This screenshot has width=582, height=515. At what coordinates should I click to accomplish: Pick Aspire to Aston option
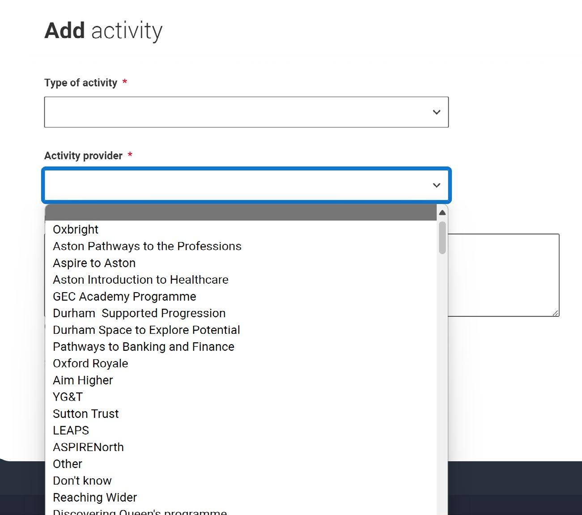94,263
